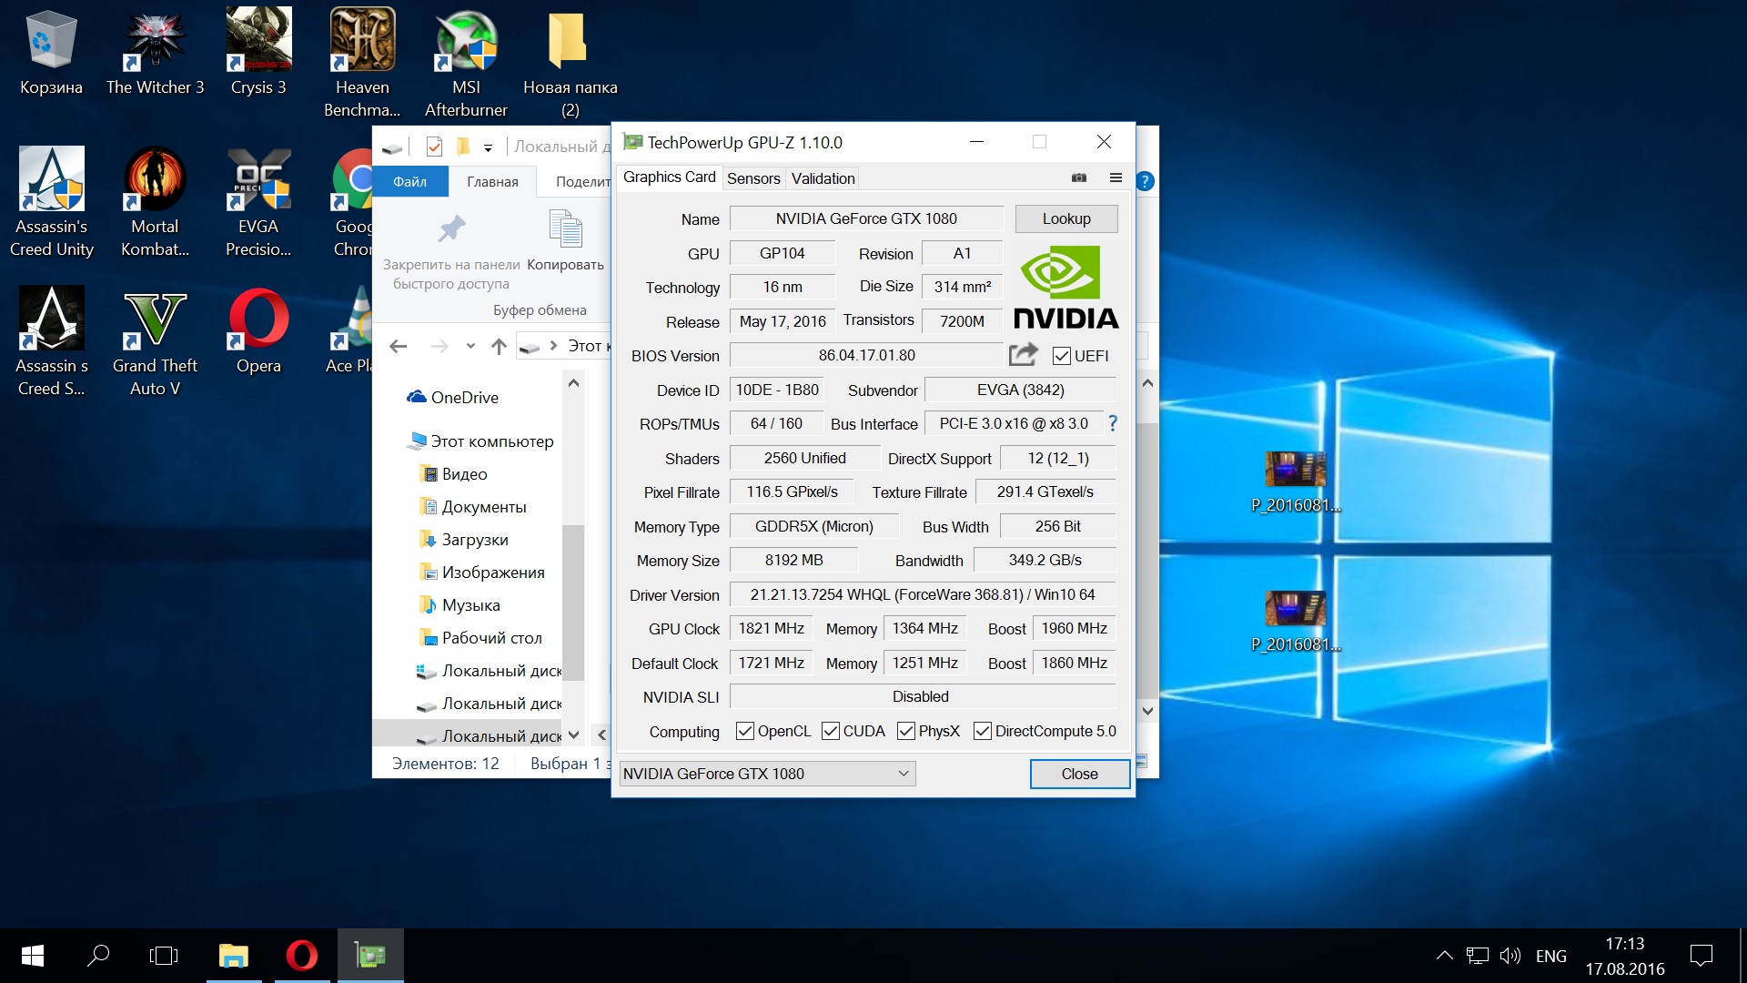Select Этот компьютер in navigation tree

coord(480,441)
